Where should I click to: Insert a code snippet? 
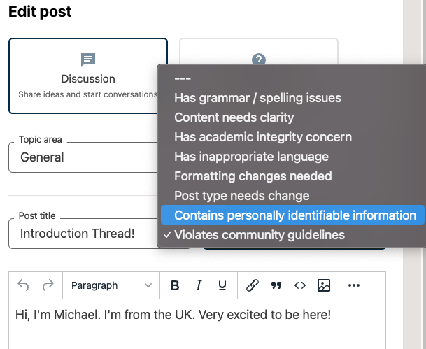pos(299,285)
